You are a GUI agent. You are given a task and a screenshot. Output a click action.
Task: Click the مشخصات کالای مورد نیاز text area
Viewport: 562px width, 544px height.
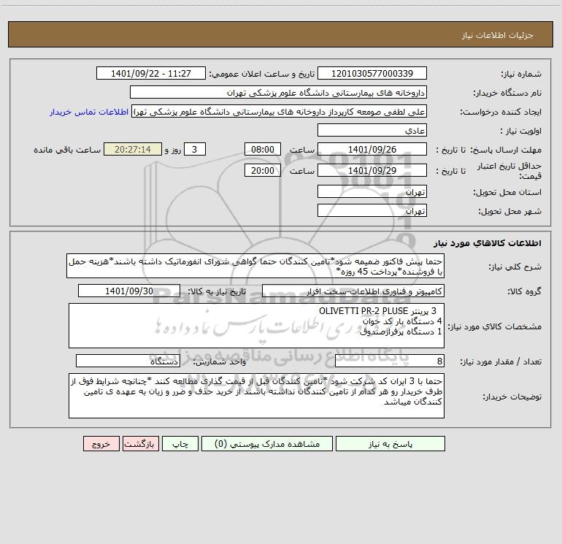pyautogui.click(x=256, y=326)
